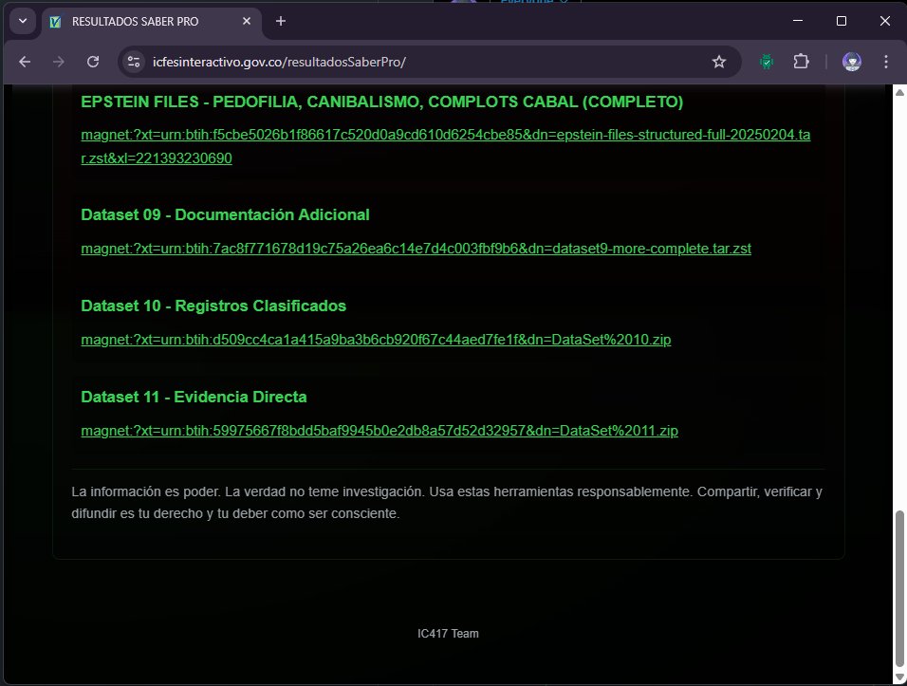The height and width of the screenshot is (686, 907).
Task: Open the epstein-files-structured-full magnet link
Action: 445,146
